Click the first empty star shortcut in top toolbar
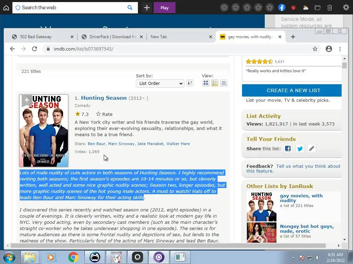The image size is (353, 264). pos(224,8)
